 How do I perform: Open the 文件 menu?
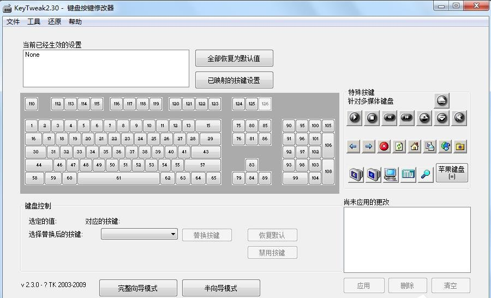point(13,22)
